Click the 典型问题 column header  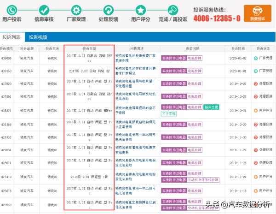(193, 48)
